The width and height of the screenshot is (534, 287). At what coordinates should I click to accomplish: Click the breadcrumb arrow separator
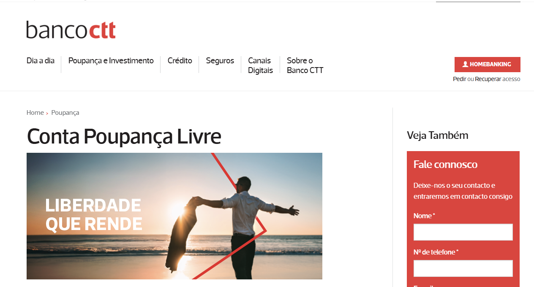click(47, 113)
